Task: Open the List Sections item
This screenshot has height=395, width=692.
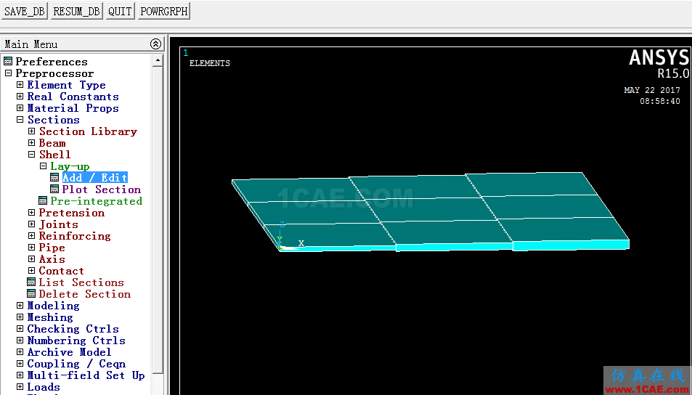Action: point(81,282)
